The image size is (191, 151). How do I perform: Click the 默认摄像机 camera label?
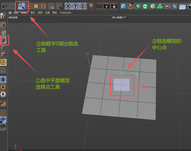tap(118, 17)
